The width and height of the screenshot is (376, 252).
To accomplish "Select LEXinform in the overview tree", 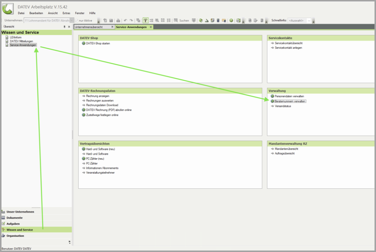I will 15,37.
